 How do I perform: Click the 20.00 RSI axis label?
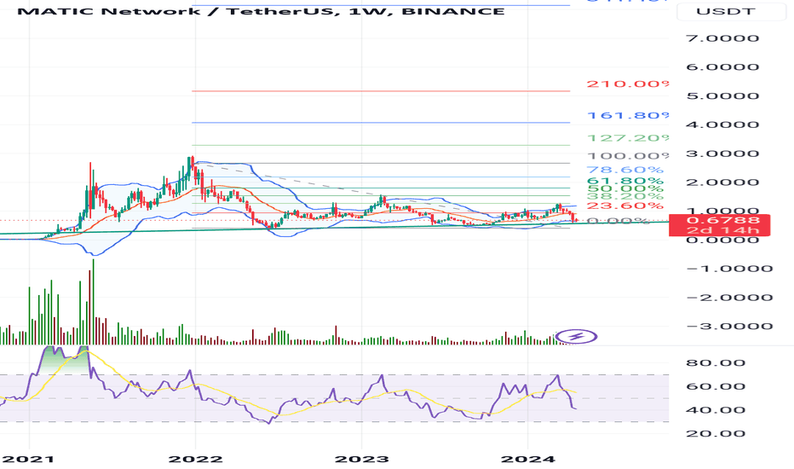[x=716, y=433]
